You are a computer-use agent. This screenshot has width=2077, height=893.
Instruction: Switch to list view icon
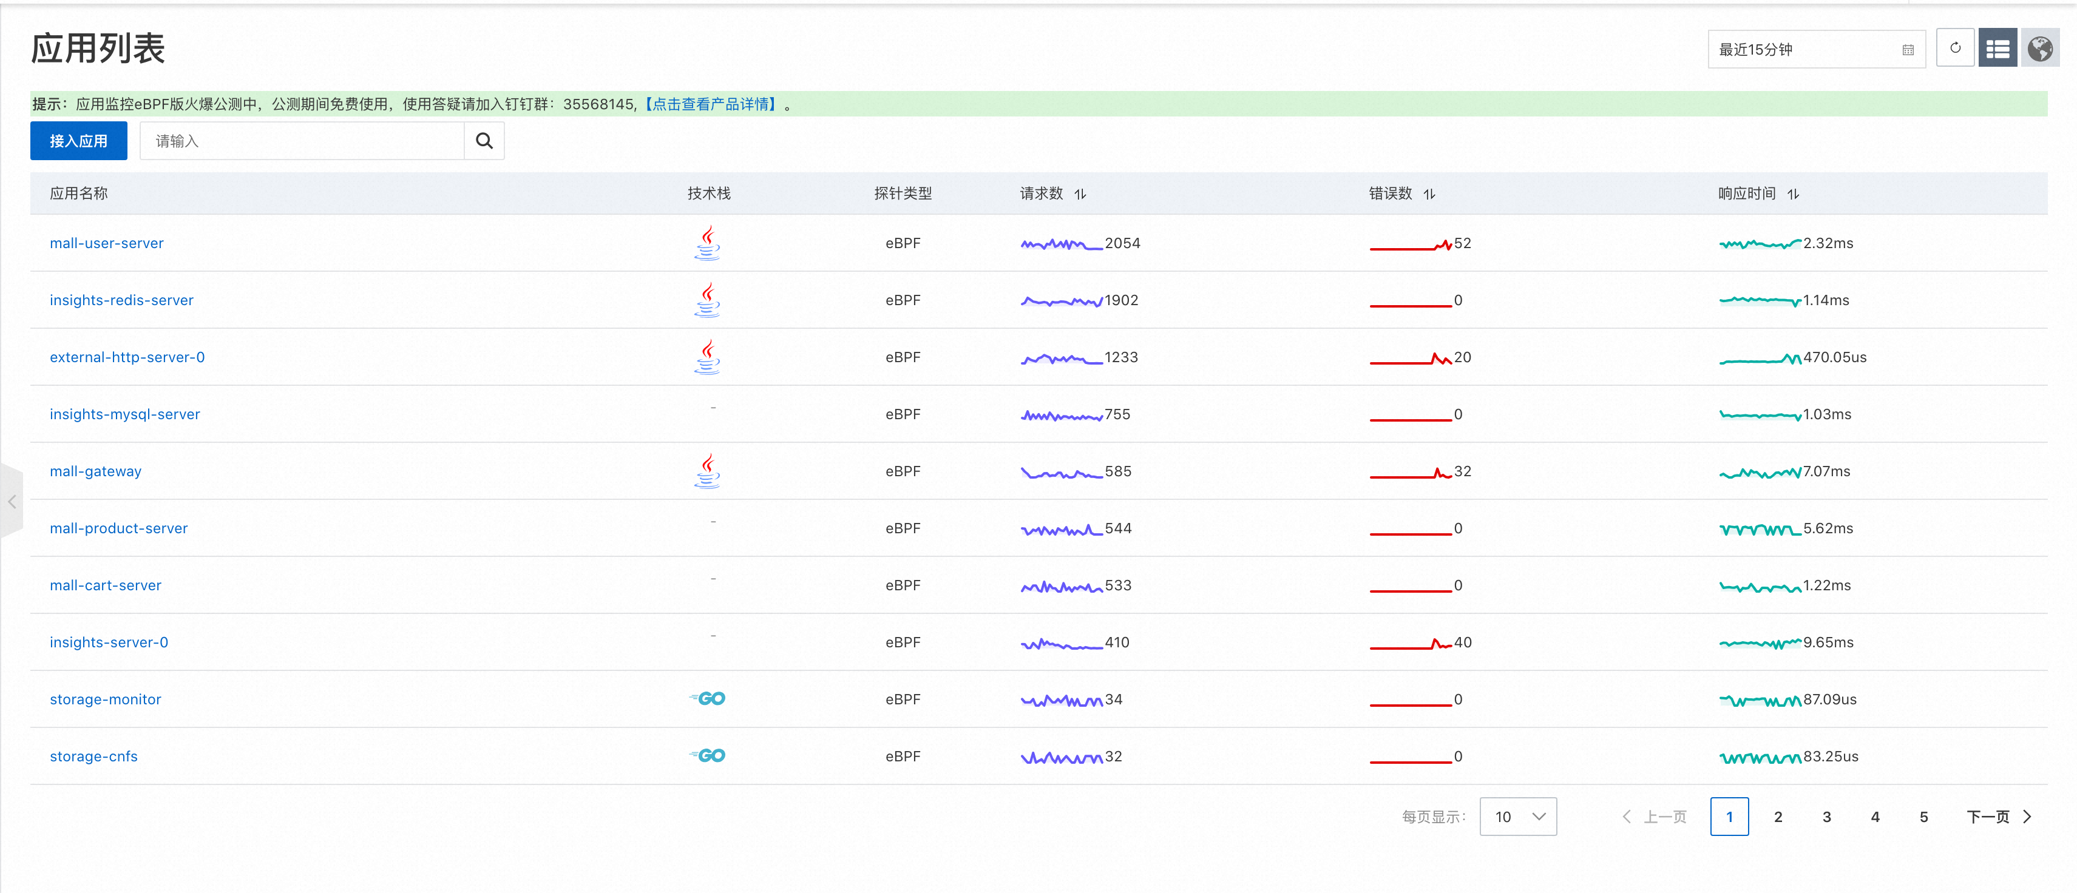pos(1997,49)
